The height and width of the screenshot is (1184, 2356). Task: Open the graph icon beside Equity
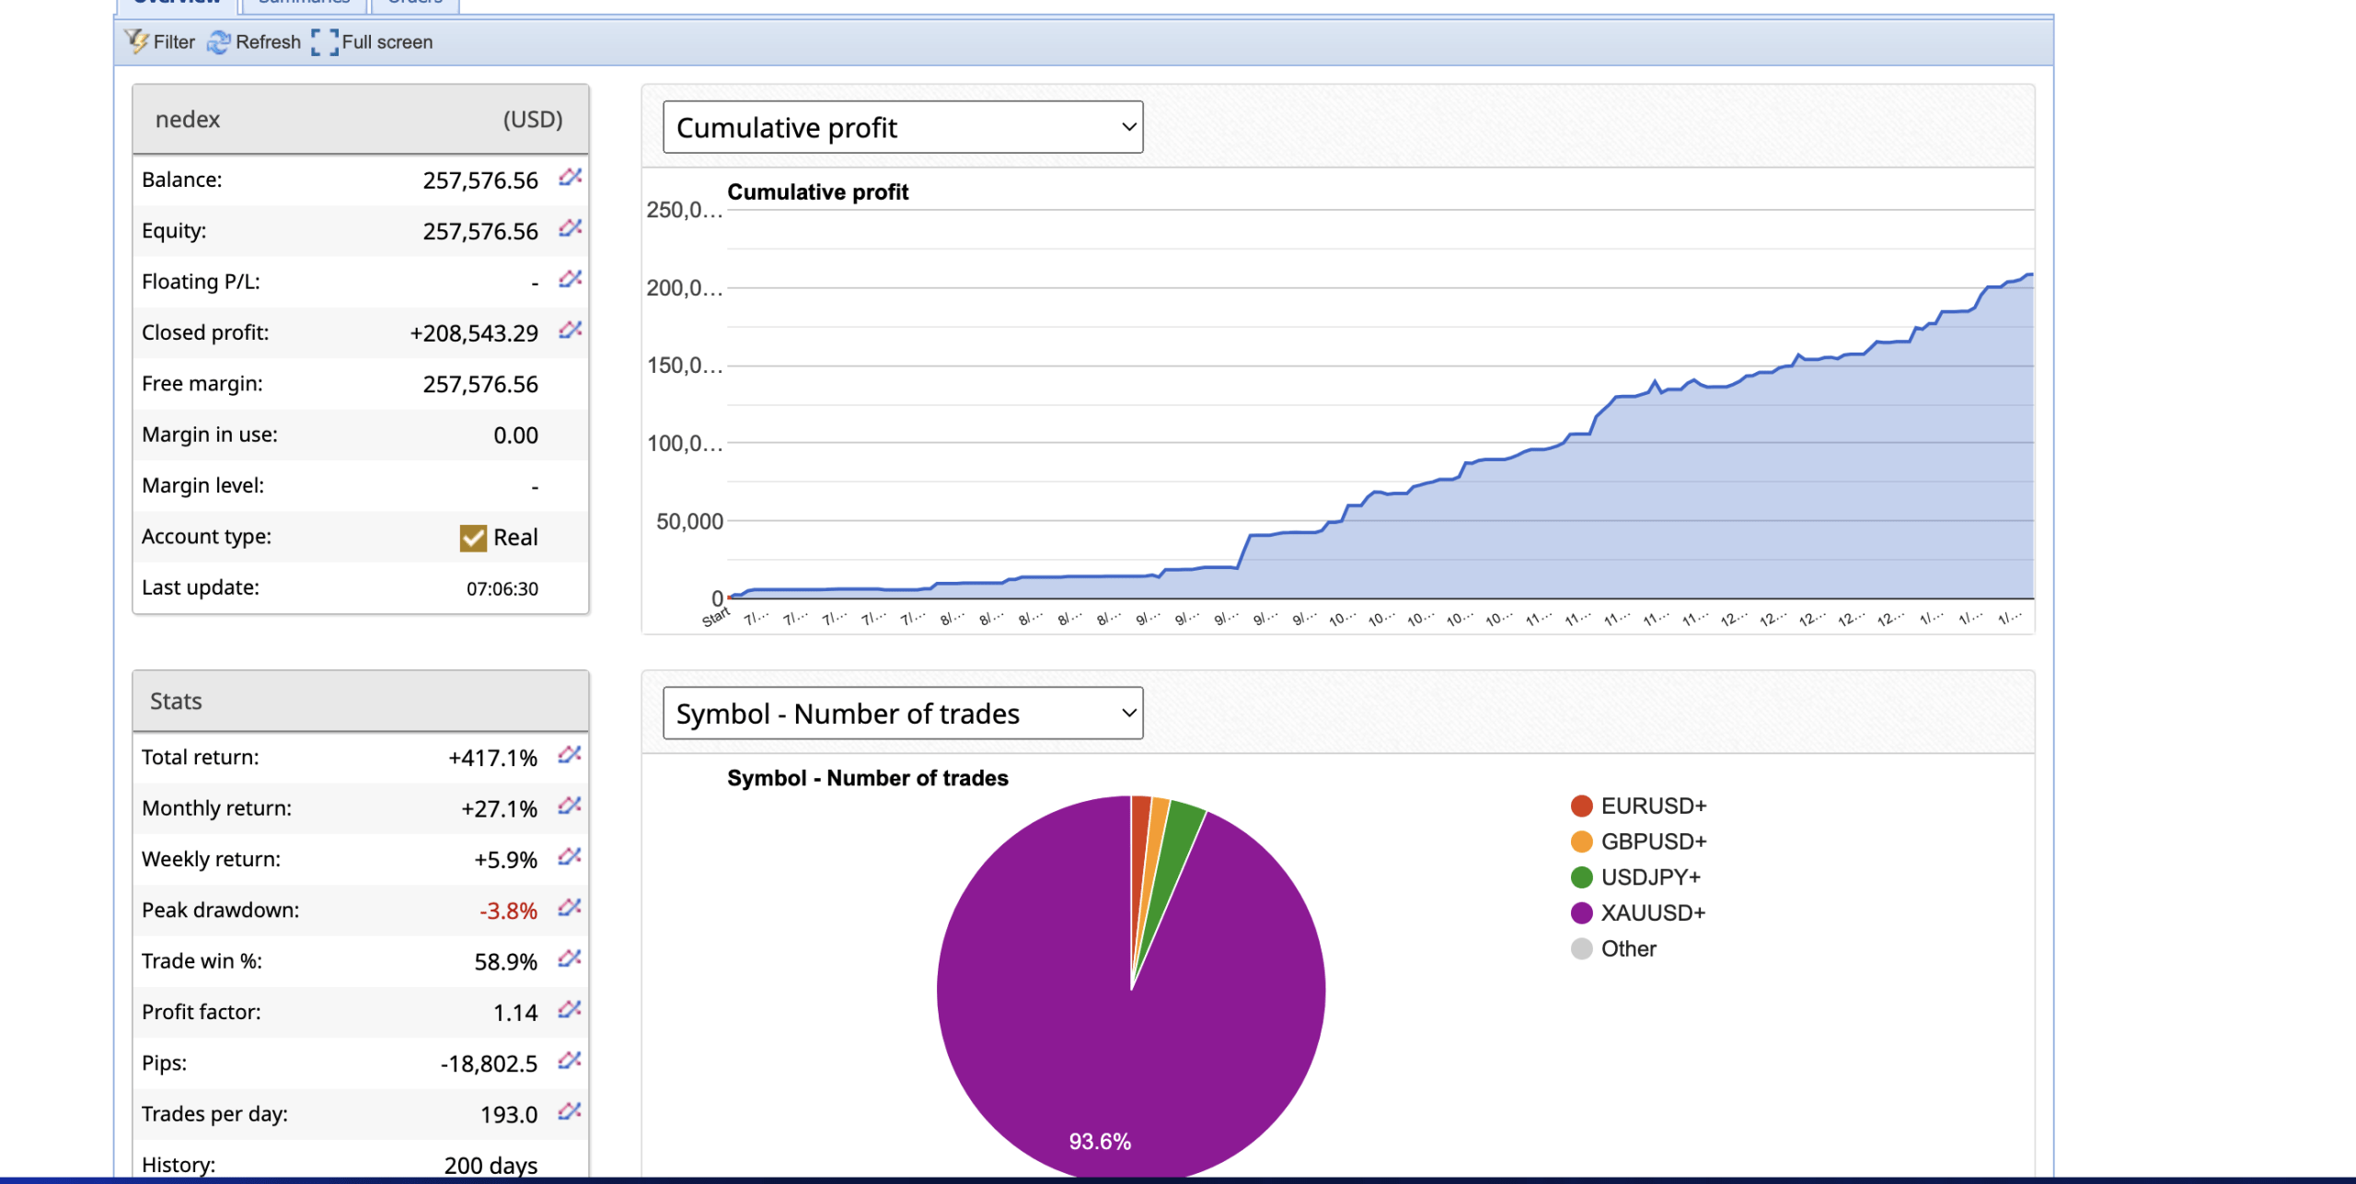[x=570, y=228]
